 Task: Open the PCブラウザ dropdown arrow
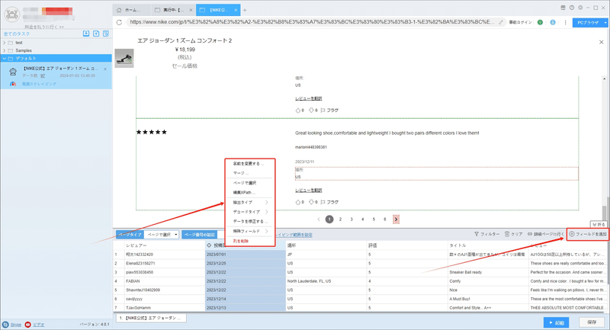(605, 23)
